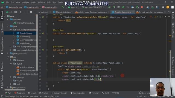The image size is (175, 98).
Task: Collapse the manifests folder
Action: pos(8,19)
